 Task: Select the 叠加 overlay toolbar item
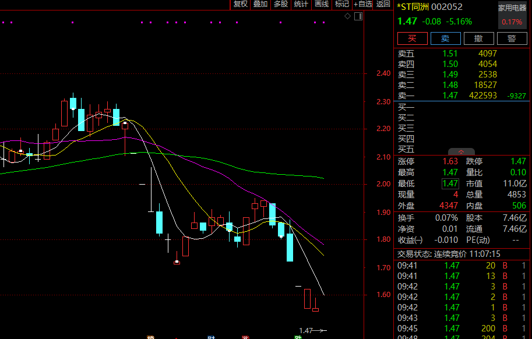[x=260, y=4]
